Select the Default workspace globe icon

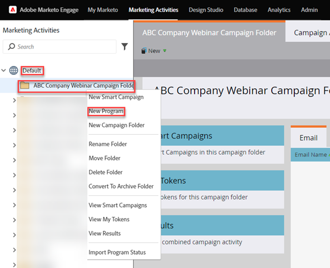click(x=14, y=70)
